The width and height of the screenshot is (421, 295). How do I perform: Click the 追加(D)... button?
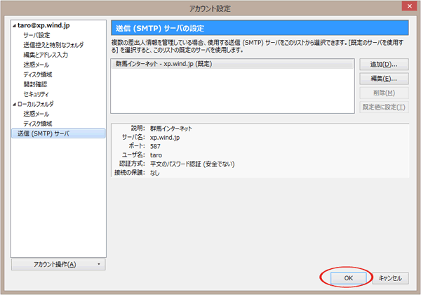click(384, 65)
